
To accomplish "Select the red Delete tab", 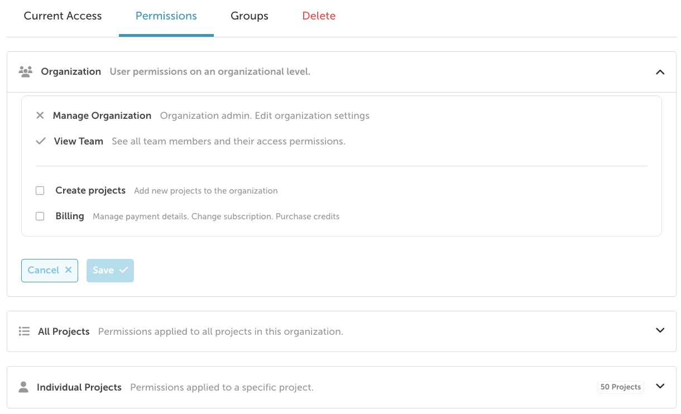I will (319, 16).
